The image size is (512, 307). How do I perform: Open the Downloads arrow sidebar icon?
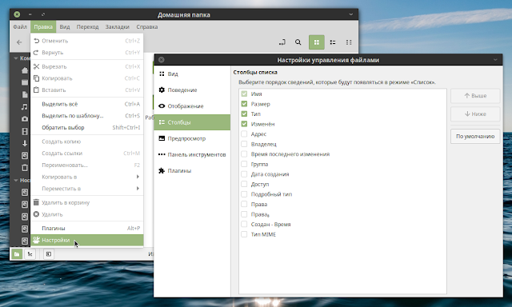pyautogui.click(x=25, y=143)
